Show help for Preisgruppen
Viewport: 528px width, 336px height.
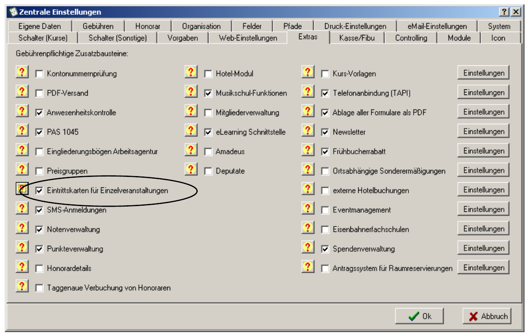click(x=22, y=170)
